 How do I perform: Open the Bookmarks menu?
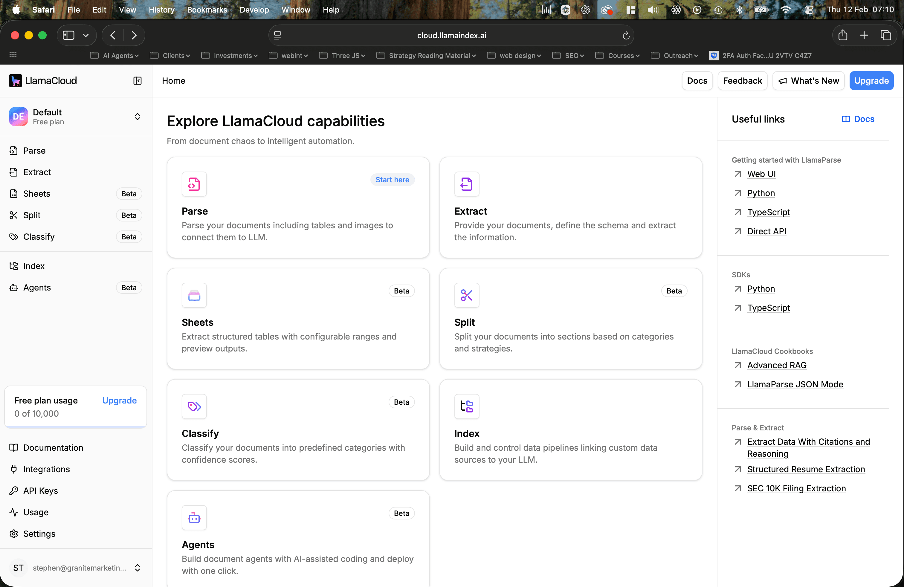(207, 10)
